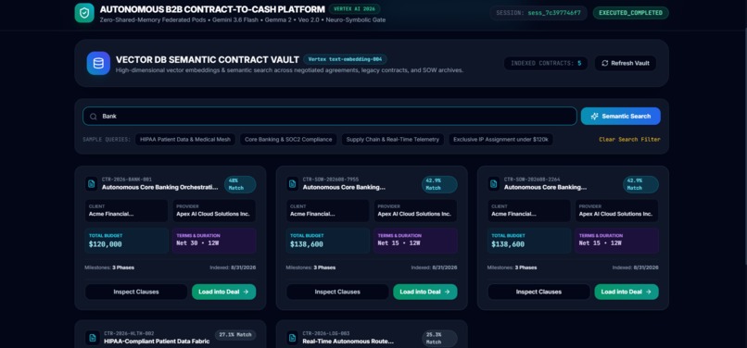Image resolution: width=747 pixels, height=348 pixels.
Task: Click document icon on CTR-2026-LOG-003 card
Action: 293,338
